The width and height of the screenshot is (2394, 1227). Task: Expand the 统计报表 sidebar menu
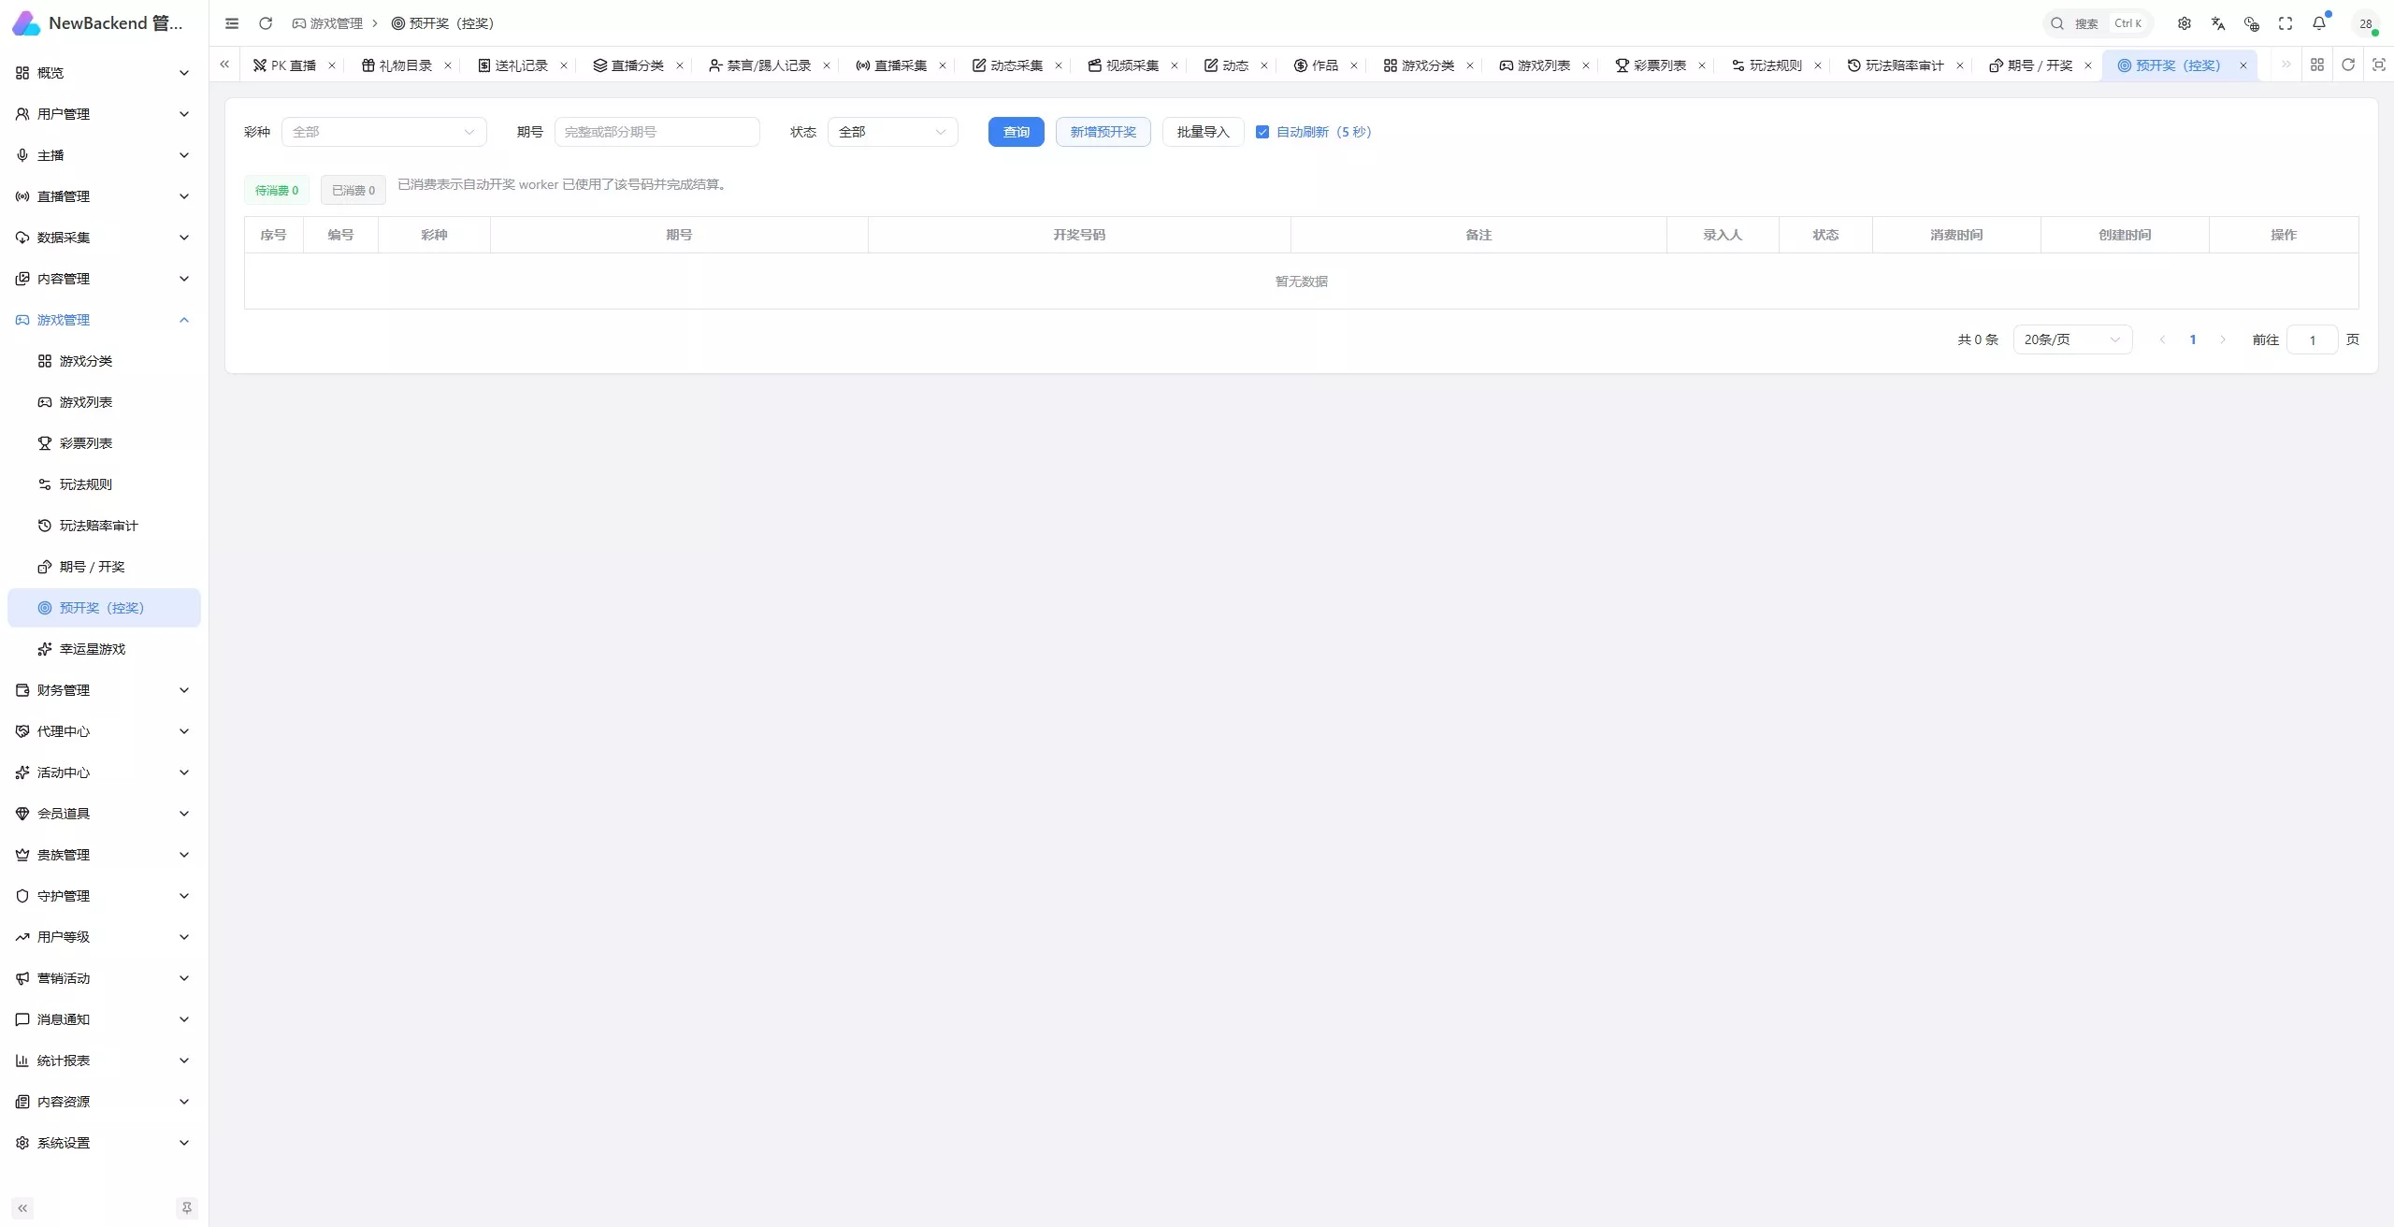104,1061
